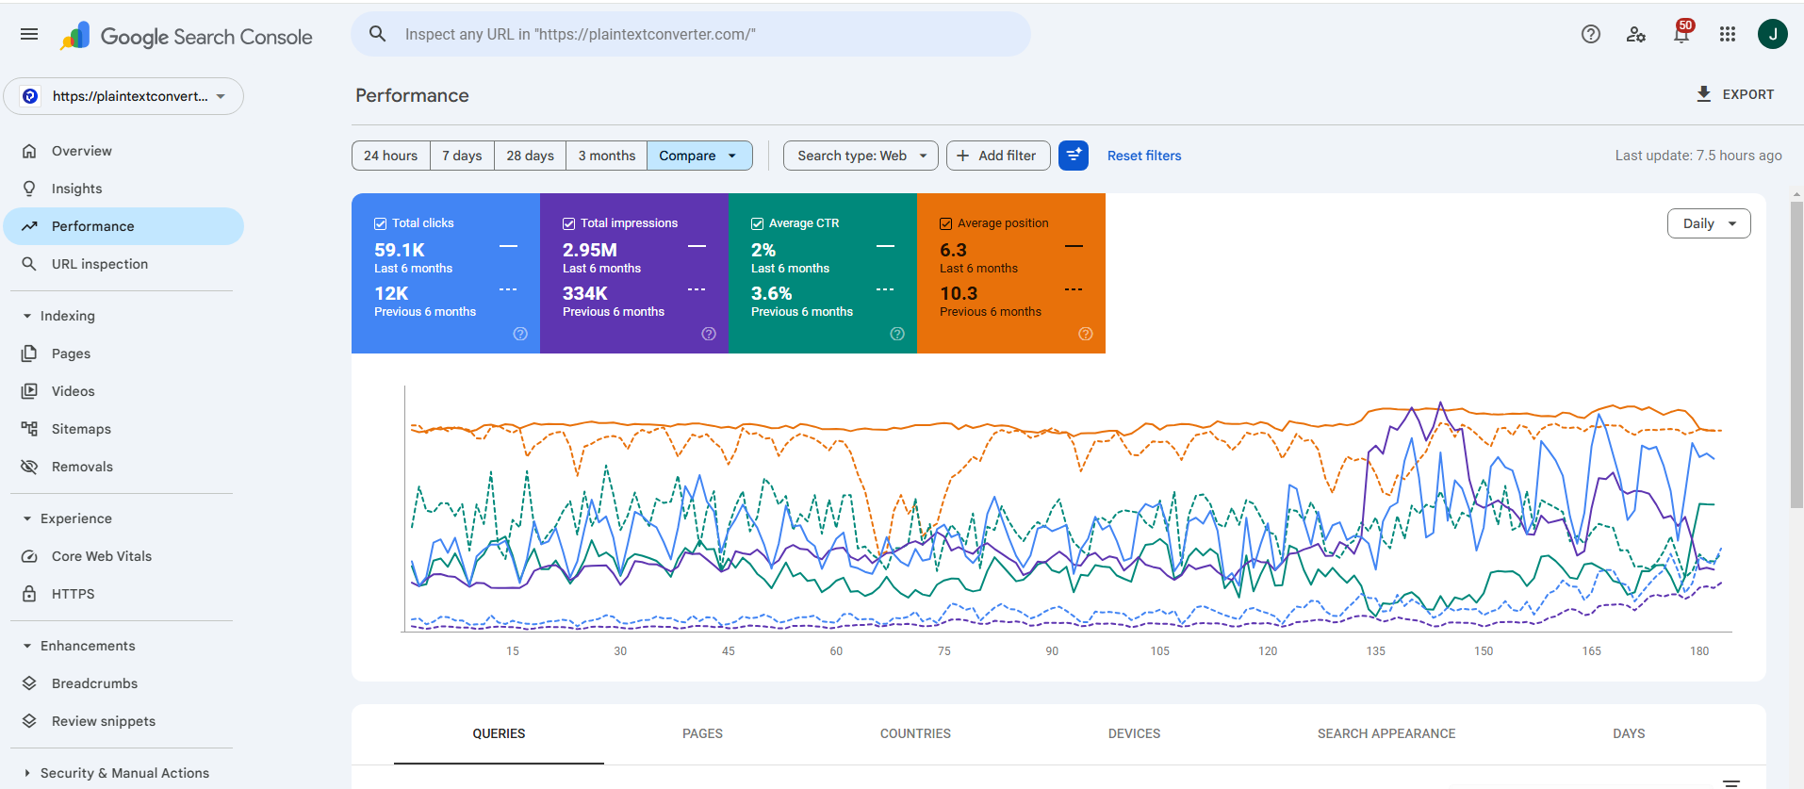Toggle the Total clicks checkbox

coord(381,223)
